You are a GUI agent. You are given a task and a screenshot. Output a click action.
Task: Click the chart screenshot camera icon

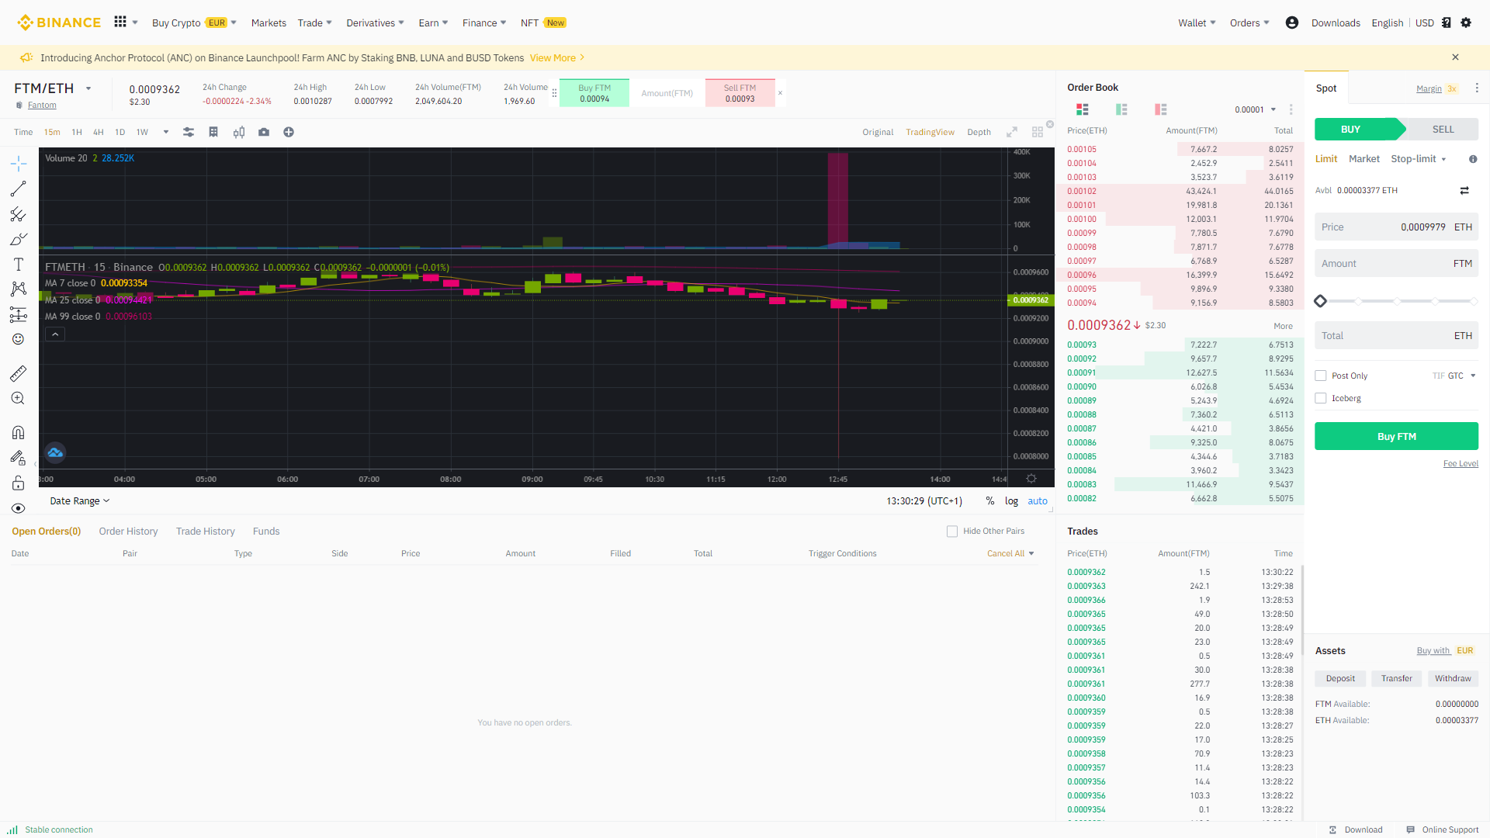264,132
